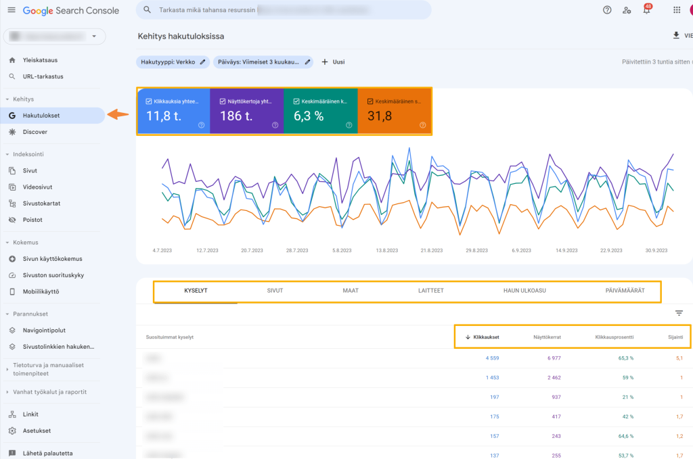Open the Google apps grid icon
This screenshot has width=693, height=459.
pos(675,10)
